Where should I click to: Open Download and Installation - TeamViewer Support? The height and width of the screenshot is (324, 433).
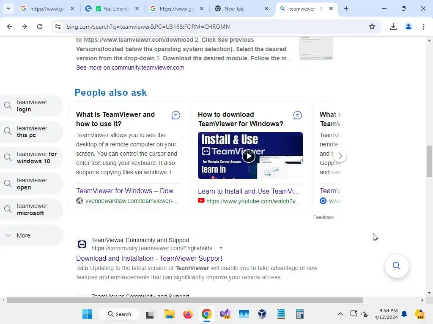click(x=149, y=258)
